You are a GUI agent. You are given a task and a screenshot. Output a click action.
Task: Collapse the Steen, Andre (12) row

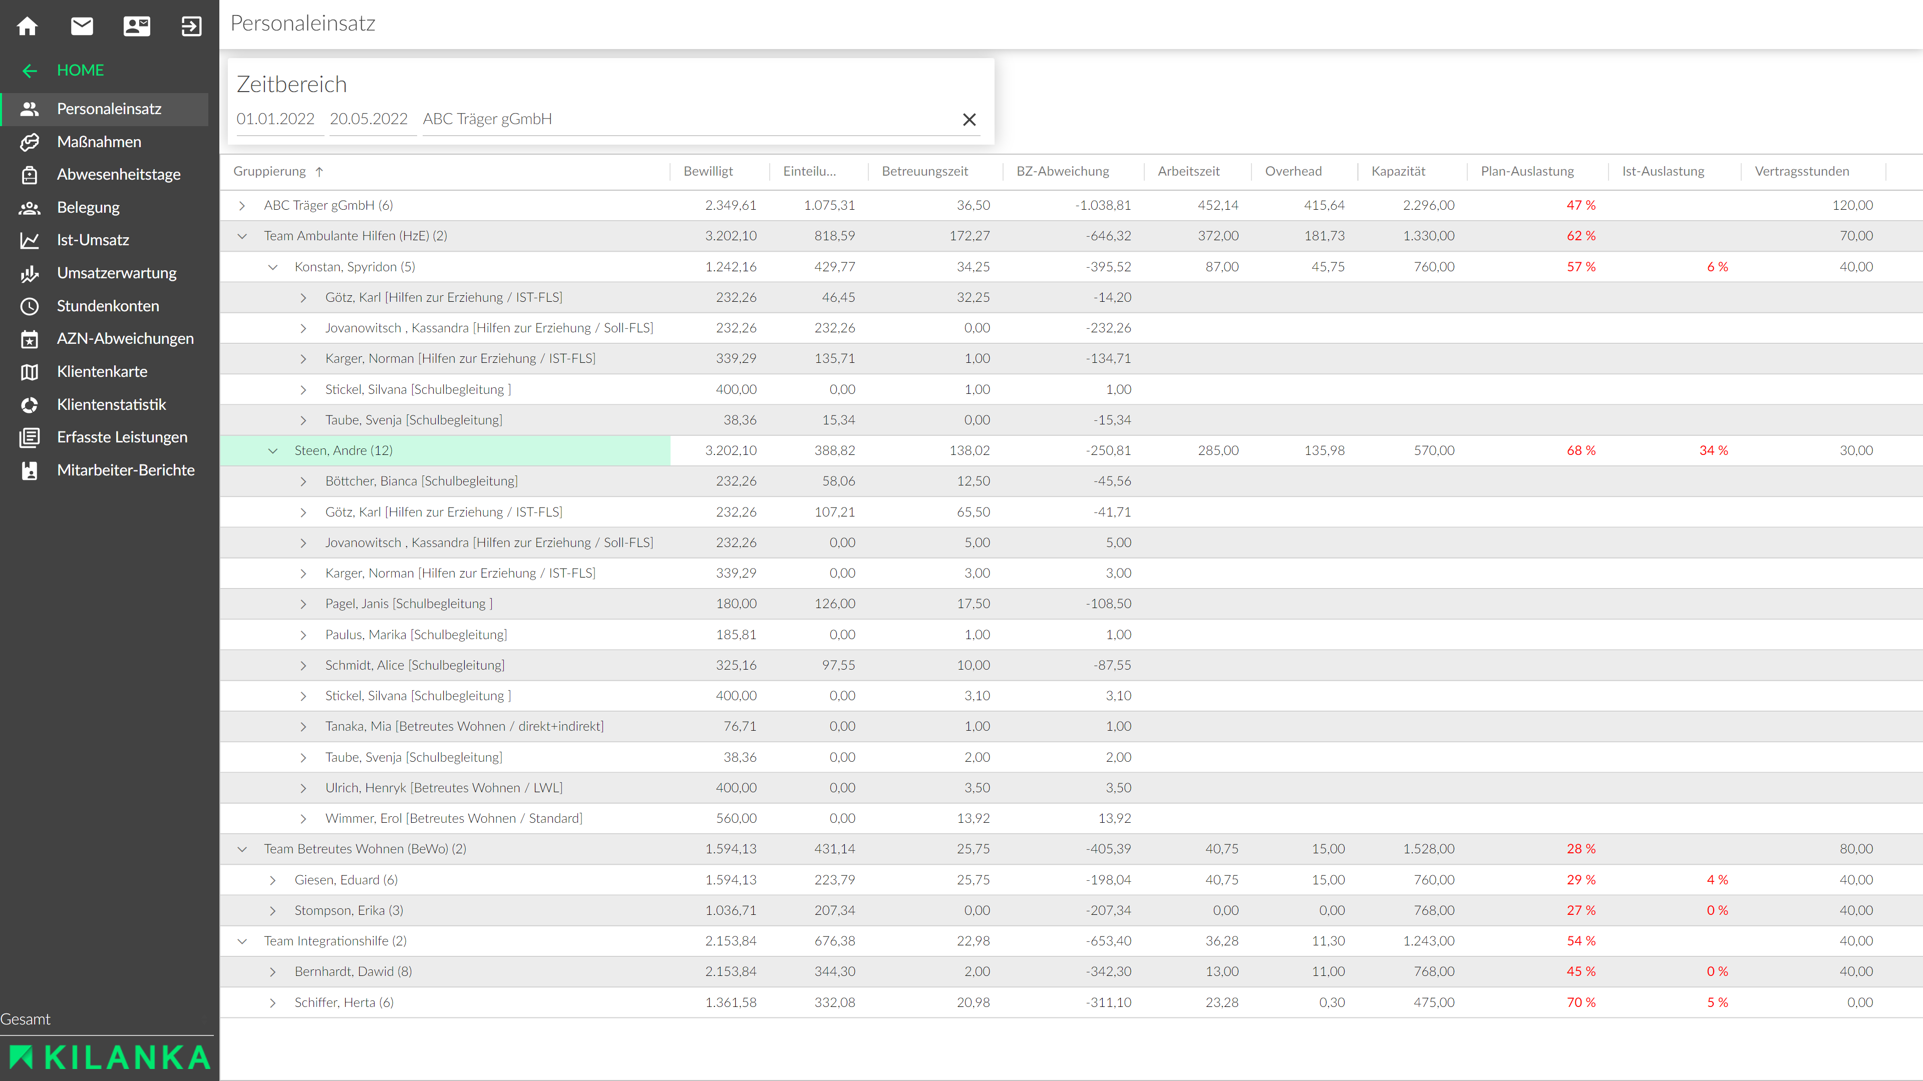tap(272, 450)
